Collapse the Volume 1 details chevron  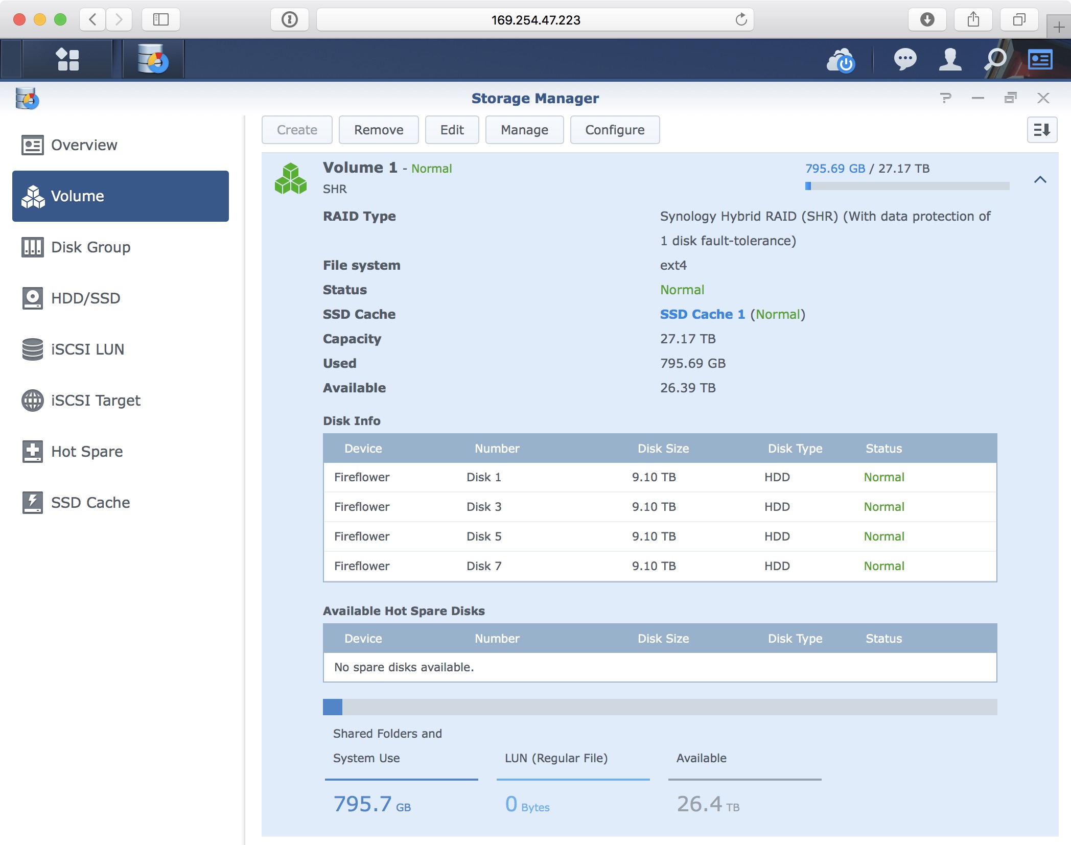[1040, 181]
